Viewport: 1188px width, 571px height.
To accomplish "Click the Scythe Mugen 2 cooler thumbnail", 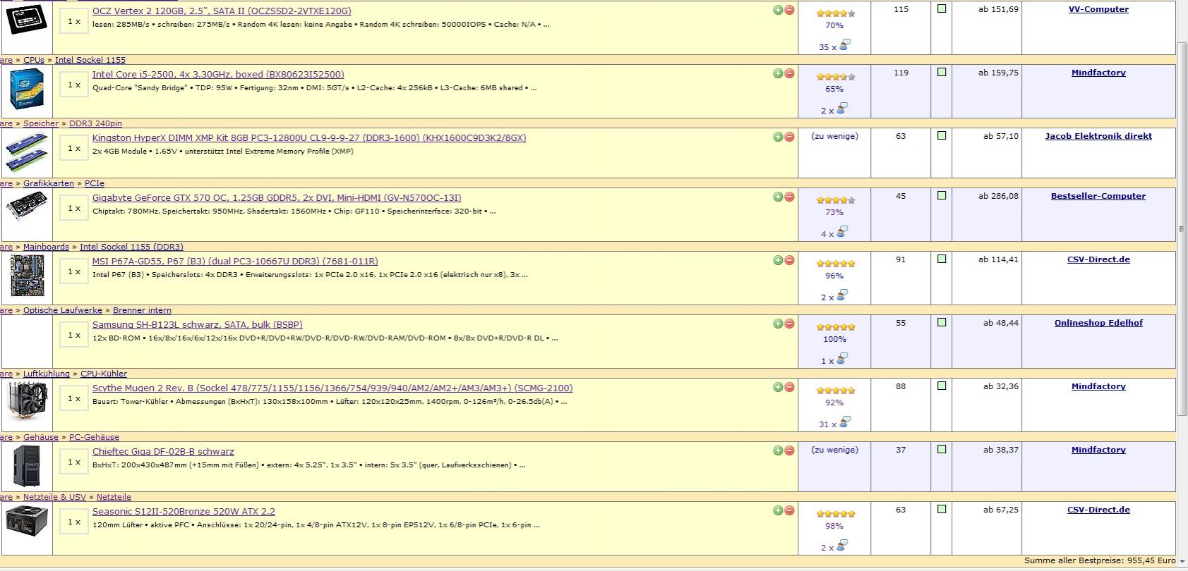I will pos(26,402).
